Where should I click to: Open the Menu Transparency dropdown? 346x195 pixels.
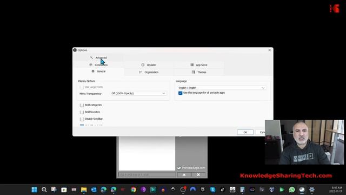pos(138,93)
